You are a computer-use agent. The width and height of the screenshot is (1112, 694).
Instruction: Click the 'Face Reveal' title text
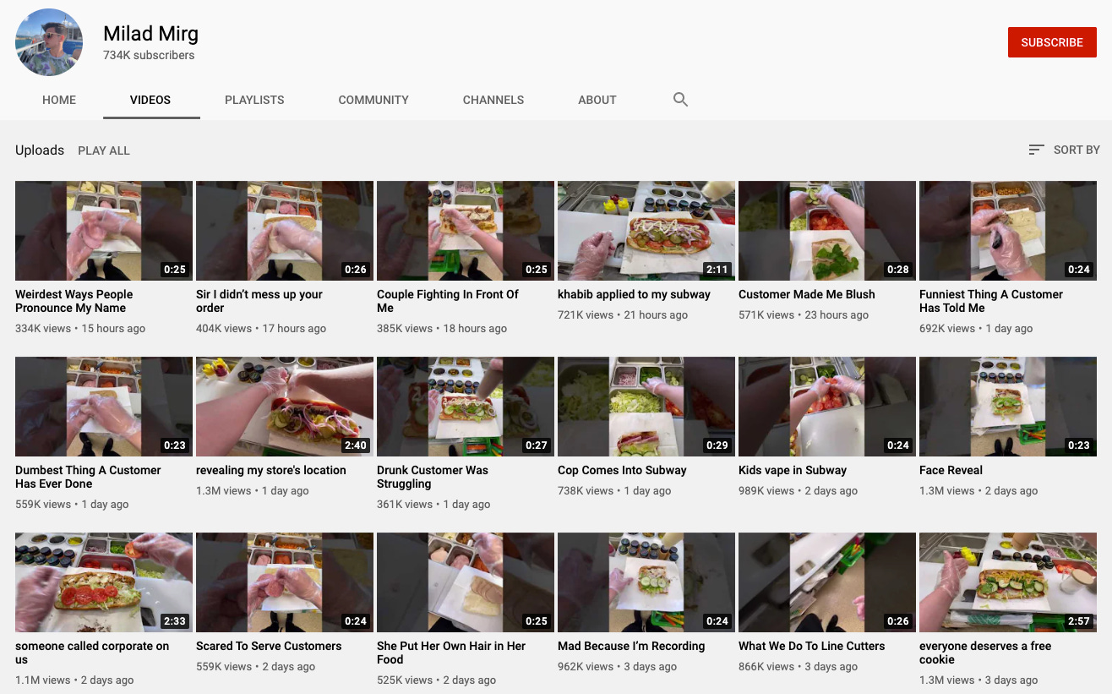pos(951,470)
